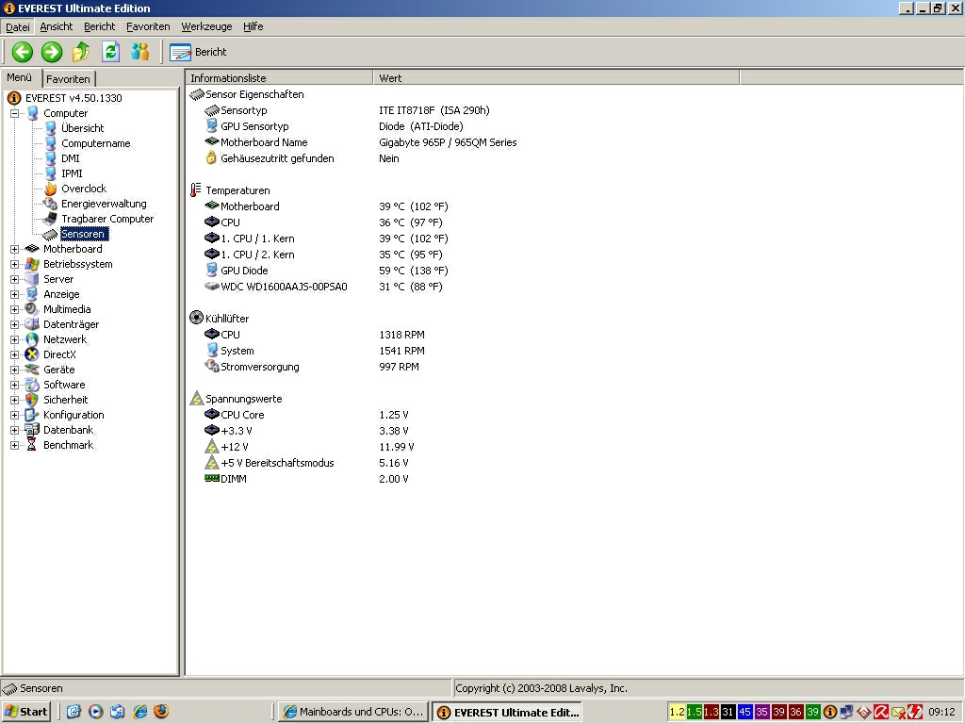
Task: Click the Informationsliste column header
Action: pos(279,78)
